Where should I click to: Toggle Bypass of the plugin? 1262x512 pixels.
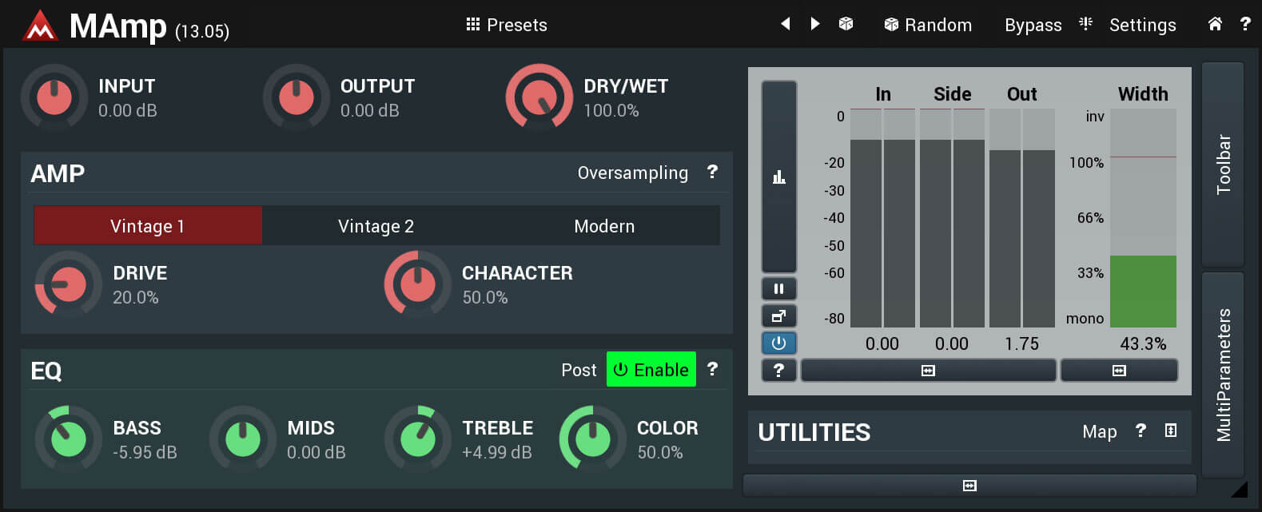tap(1033, 25)
